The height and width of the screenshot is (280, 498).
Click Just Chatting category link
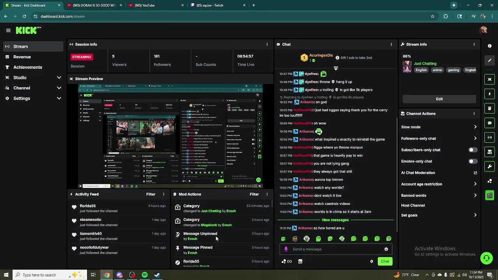[425, 63]
